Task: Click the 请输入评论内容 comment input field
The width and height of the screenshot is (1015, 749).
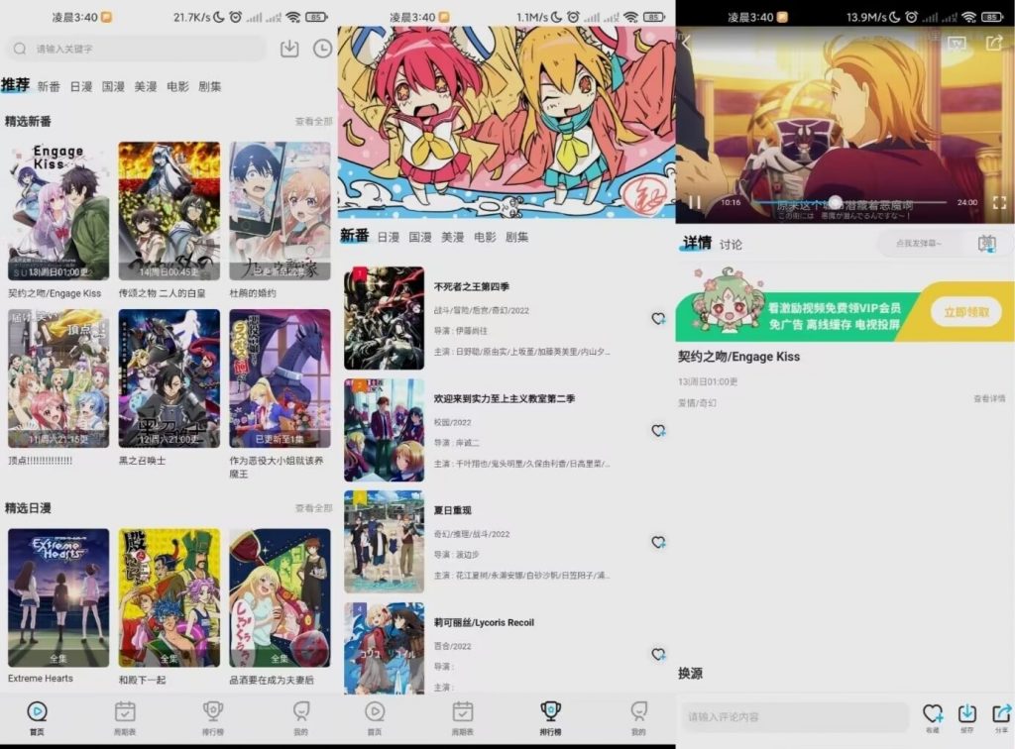Action: [793, 715]
